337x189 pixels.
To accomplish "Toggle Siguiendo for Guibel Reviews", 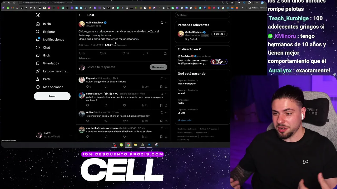I will 219,34.
